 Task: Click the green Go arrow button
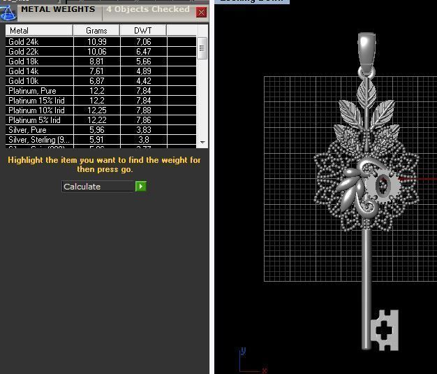click(x=141, y=187)
